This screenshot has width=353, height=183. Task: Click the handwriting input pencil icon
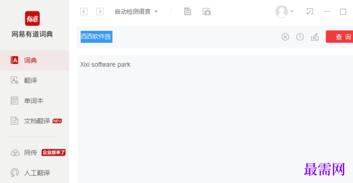coord(315,37)
